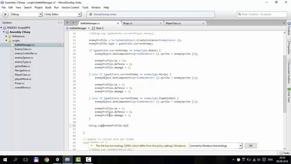The image size is (291, 164).
Task: Switch to the Props.cs tab
Action: (x=128, y=23)
